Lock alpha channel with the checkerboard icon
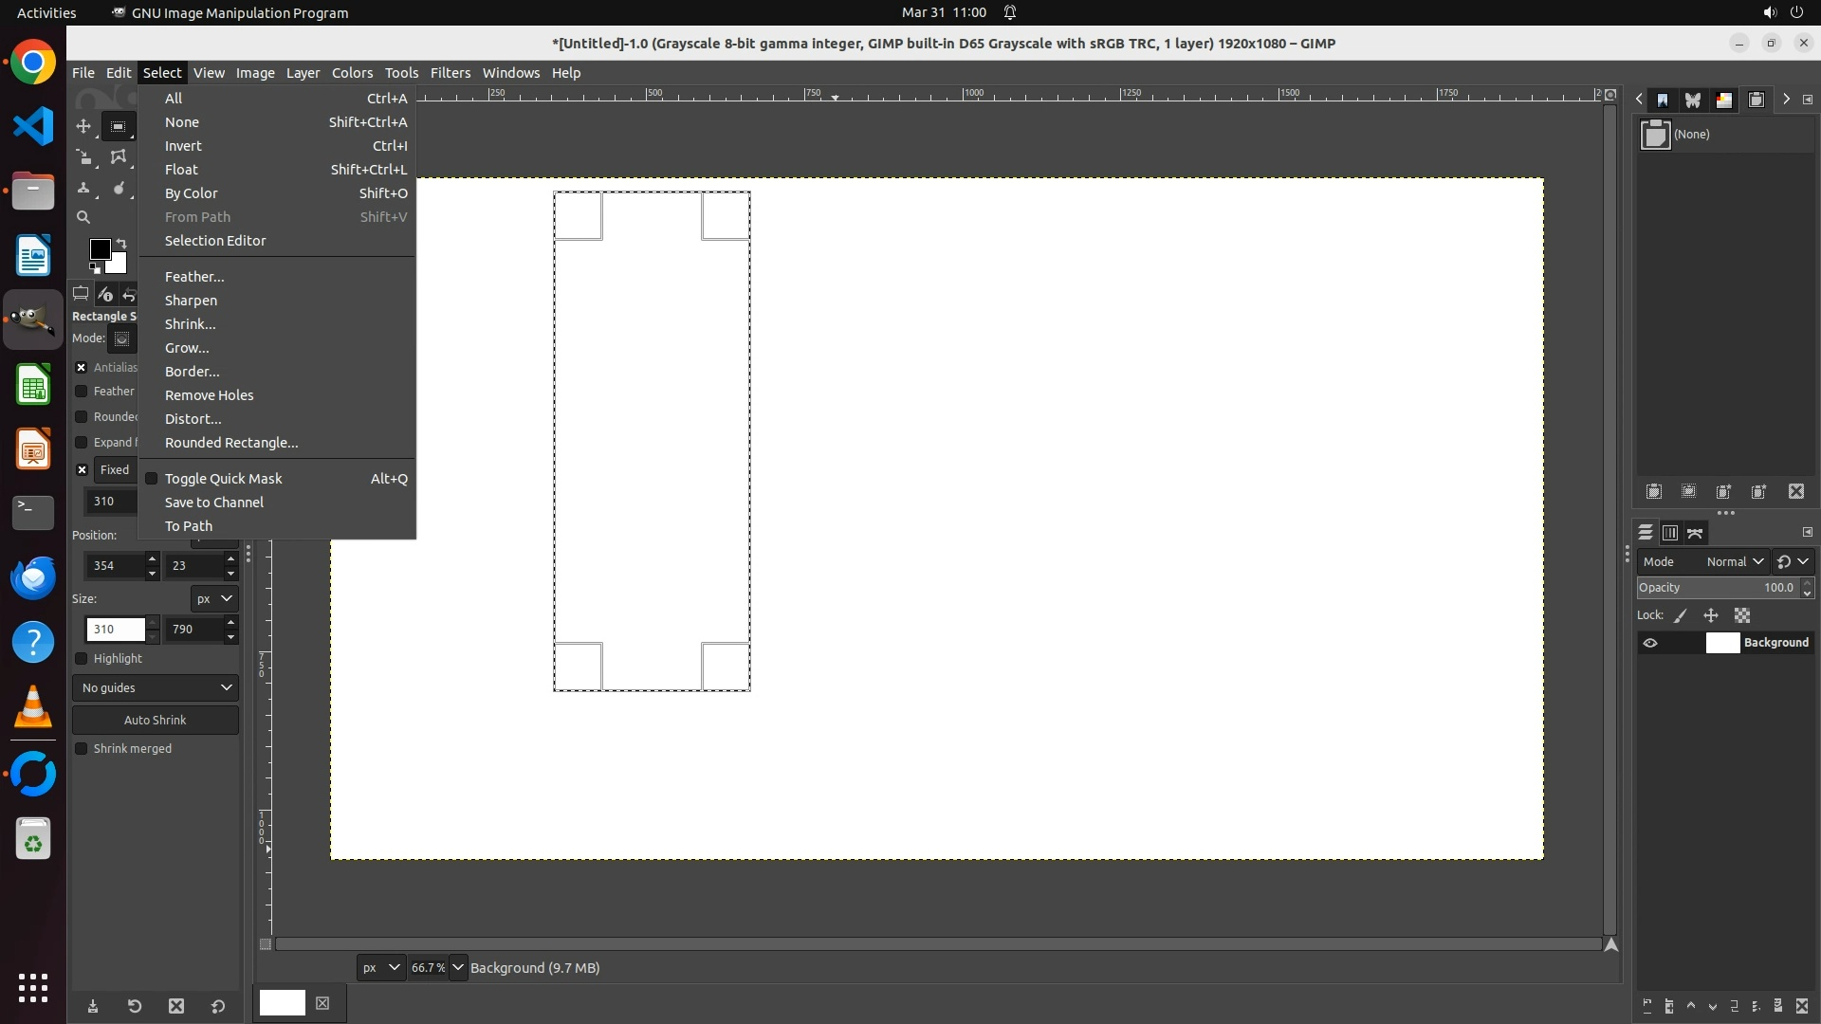The image size is (1821, 1024). coord(1742,615)
